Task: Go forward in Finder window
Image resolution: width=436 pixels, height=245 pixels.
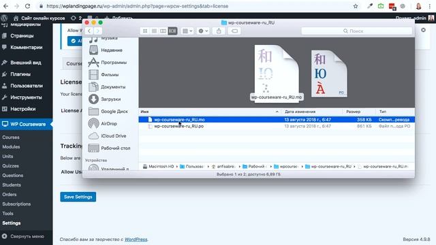Action: 97,31
